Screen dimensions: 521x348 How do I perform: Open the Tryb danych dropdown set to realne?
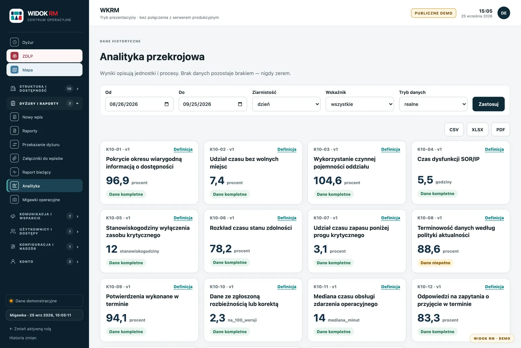click(x=433, y=104)
